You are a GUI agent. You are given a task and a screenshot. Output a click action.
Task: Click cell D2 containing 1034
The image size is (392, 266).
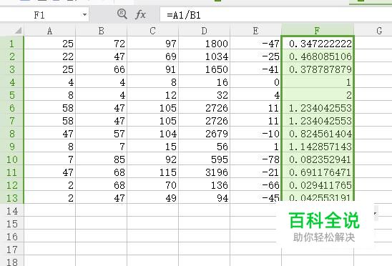coord(205,56)
